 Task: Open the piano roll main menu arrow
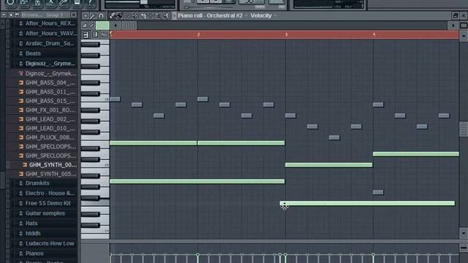86,15
